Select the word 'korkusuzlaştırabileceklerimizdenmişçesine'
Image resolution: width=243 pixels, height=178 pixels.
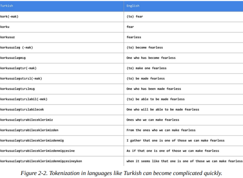point(37,151)
